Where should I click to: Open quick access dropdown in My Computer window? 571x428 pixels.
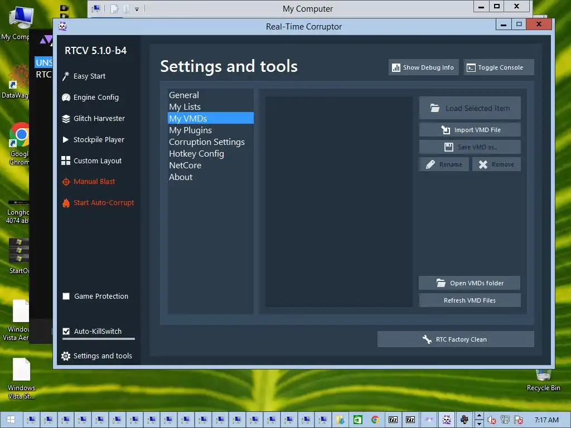click(x=137, y=9)
